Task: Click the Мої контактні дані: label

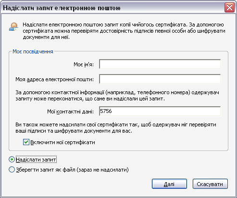Action: coord(70,111)
